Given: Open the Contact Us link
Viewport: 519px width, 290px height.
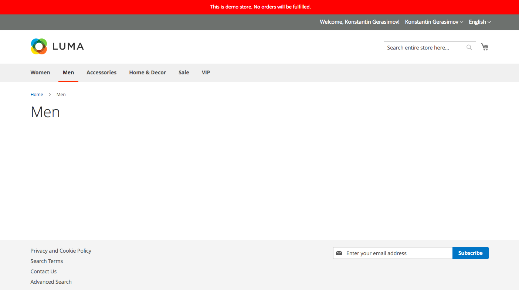Looking at the screenshot, I should [x=44, y=272].
